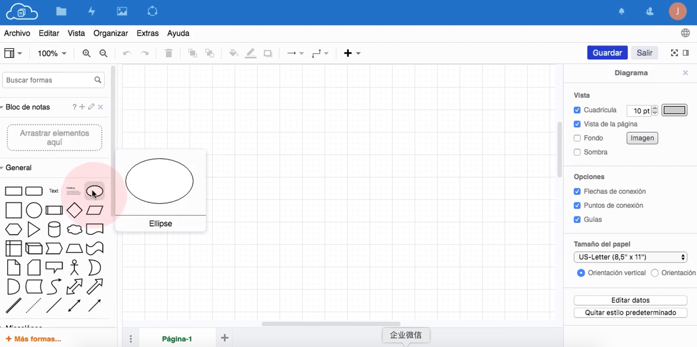Enable the Sombra checkbox
Screen dimensions: 697x347
(x=577, y=152)
